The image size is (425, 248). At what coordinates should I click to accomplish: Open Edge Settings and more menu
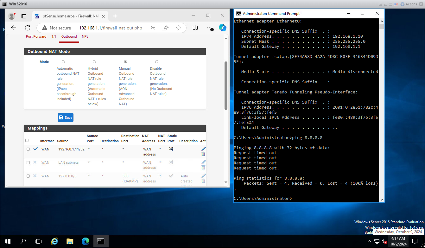(210, 28)
